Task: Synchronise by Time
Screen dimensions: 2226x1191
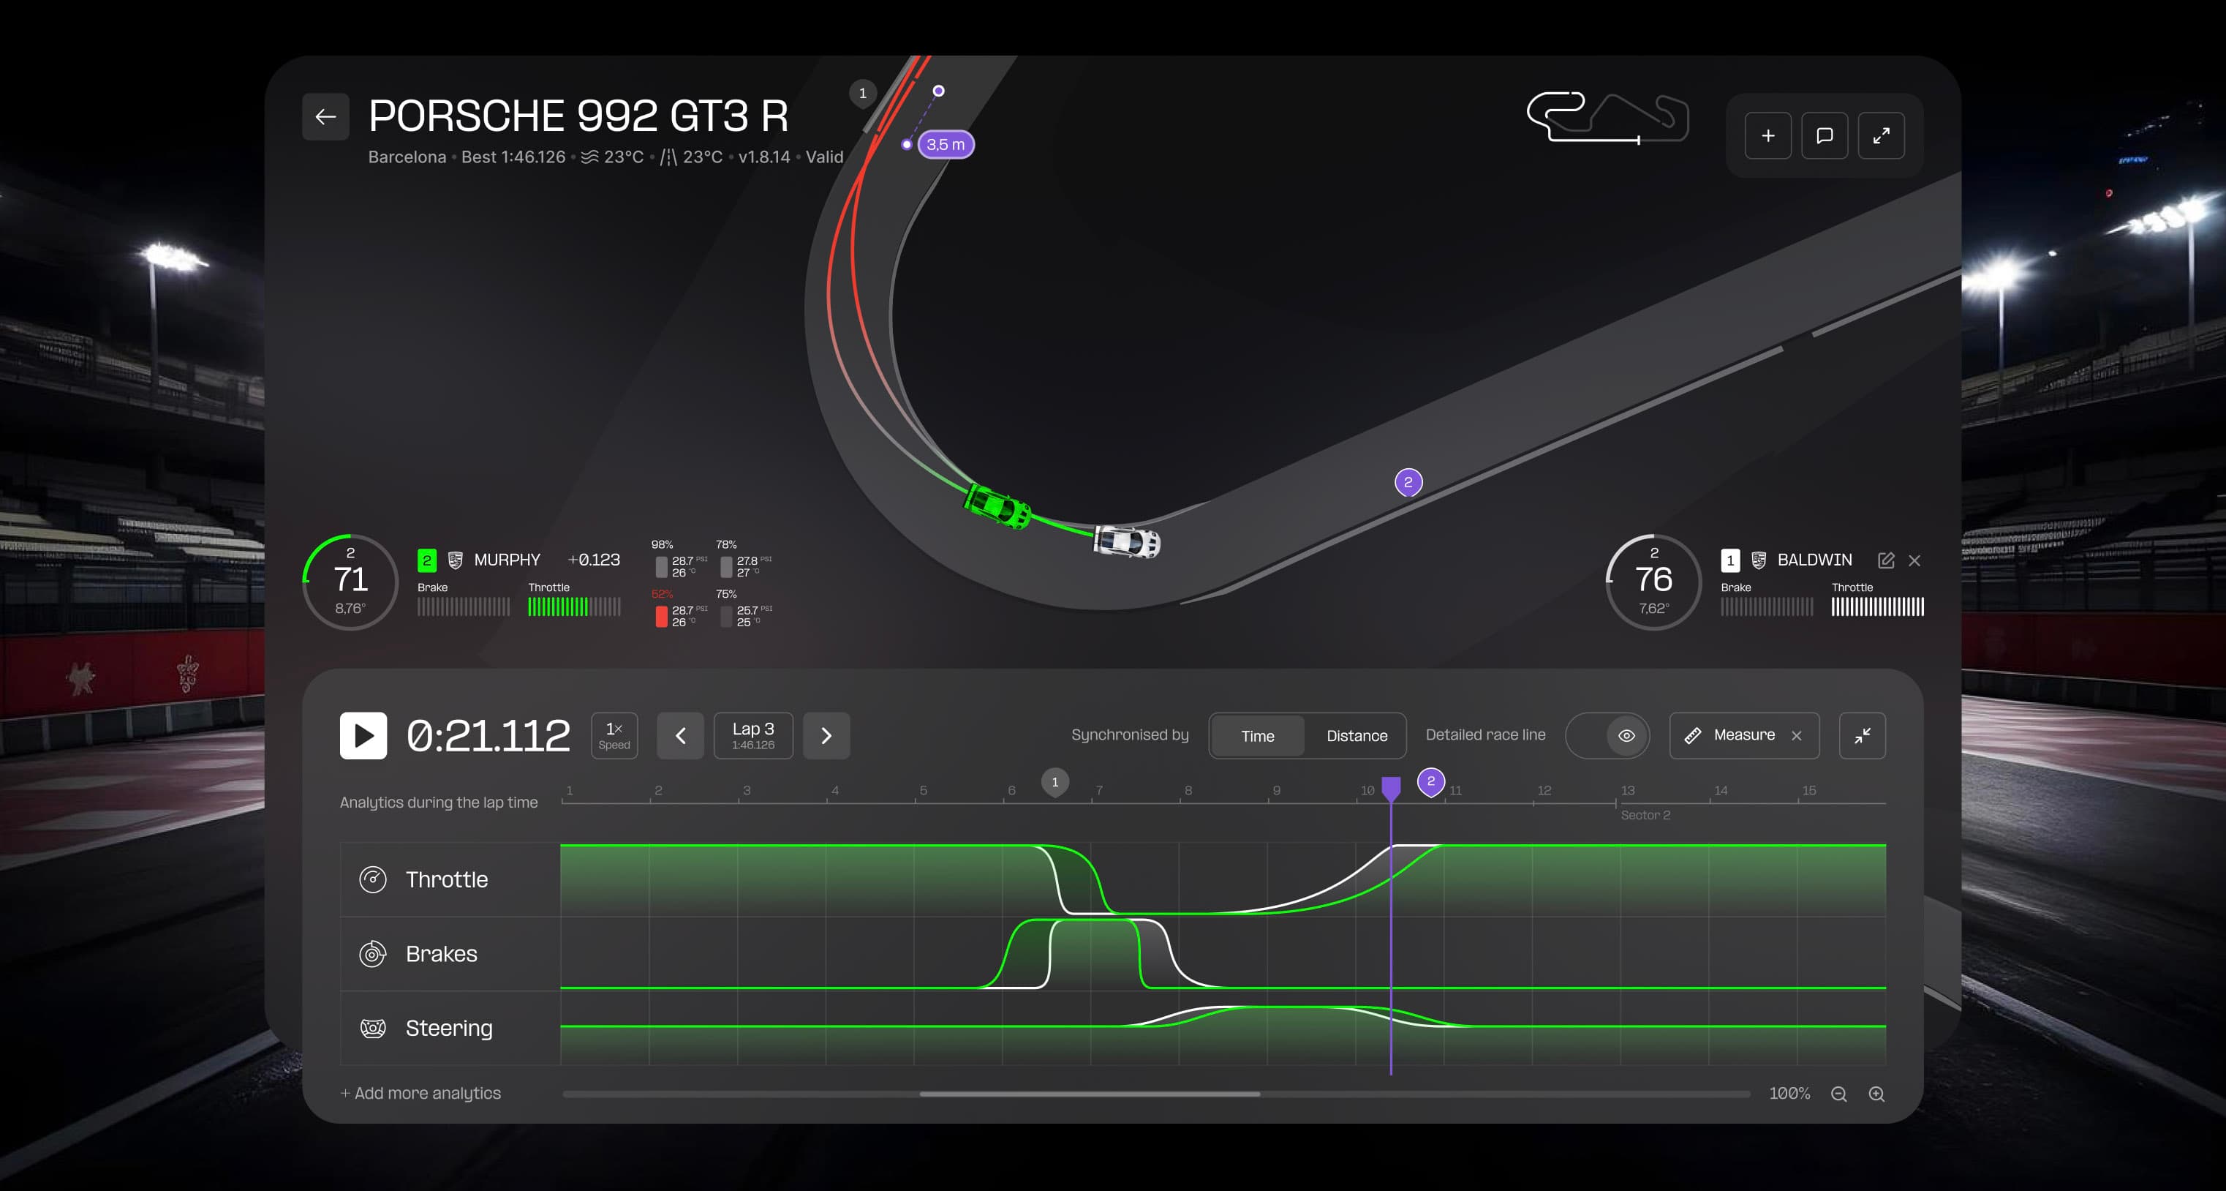Action: (1257, 735)
